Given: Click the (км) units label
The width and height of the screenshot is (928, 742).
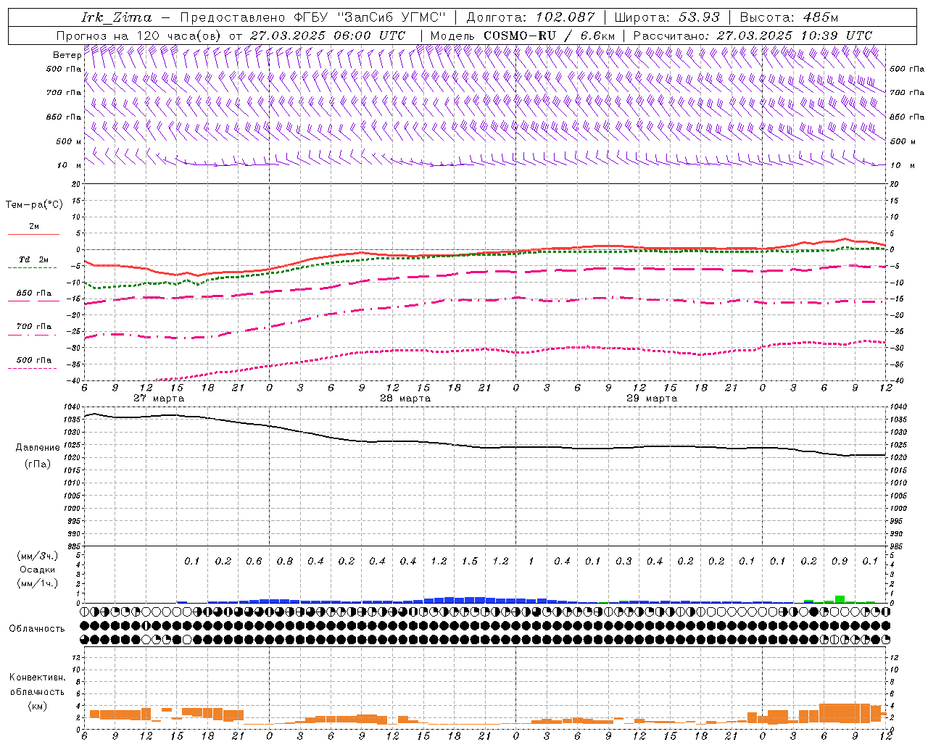Looking at the screenshot, I should click(37, 706).
